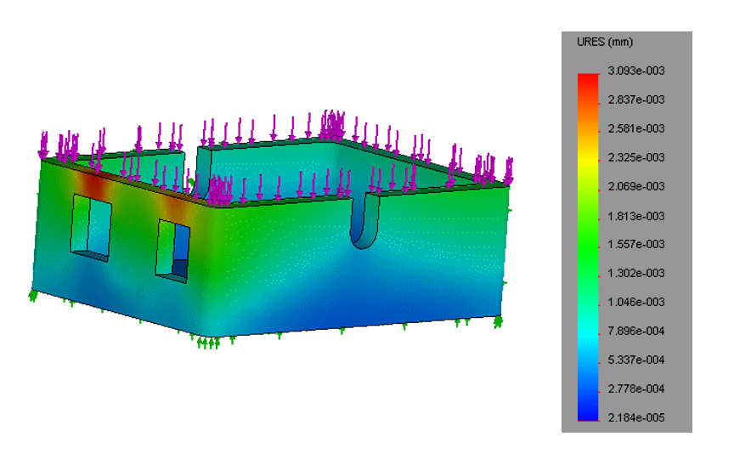Click the URES (mm) legend title

[604, 42]
